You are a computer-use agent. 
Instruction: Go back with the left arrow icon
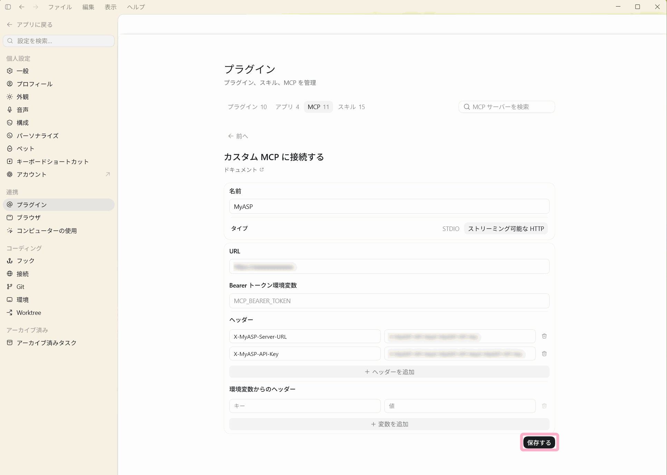(x=22, y=7)
